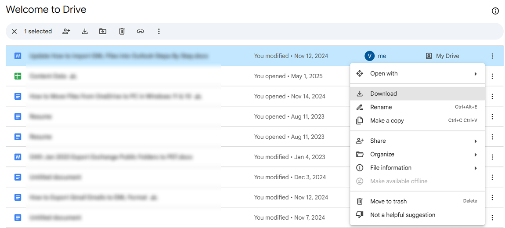Click the blurred filename of the Sheets file
Viewport: 505px width, 228px height.
53,76
